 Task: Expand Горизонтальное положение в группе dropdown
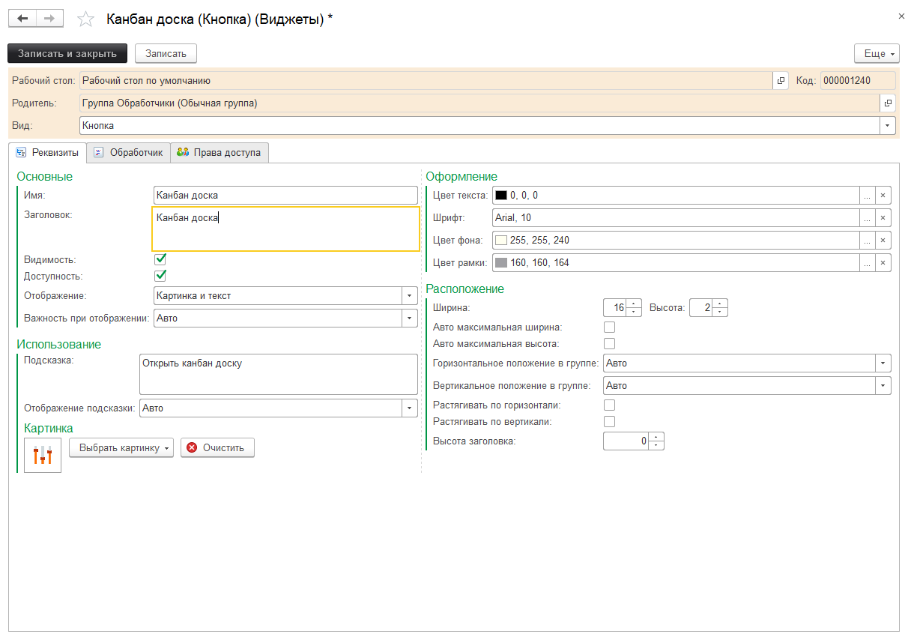(883, 363)
